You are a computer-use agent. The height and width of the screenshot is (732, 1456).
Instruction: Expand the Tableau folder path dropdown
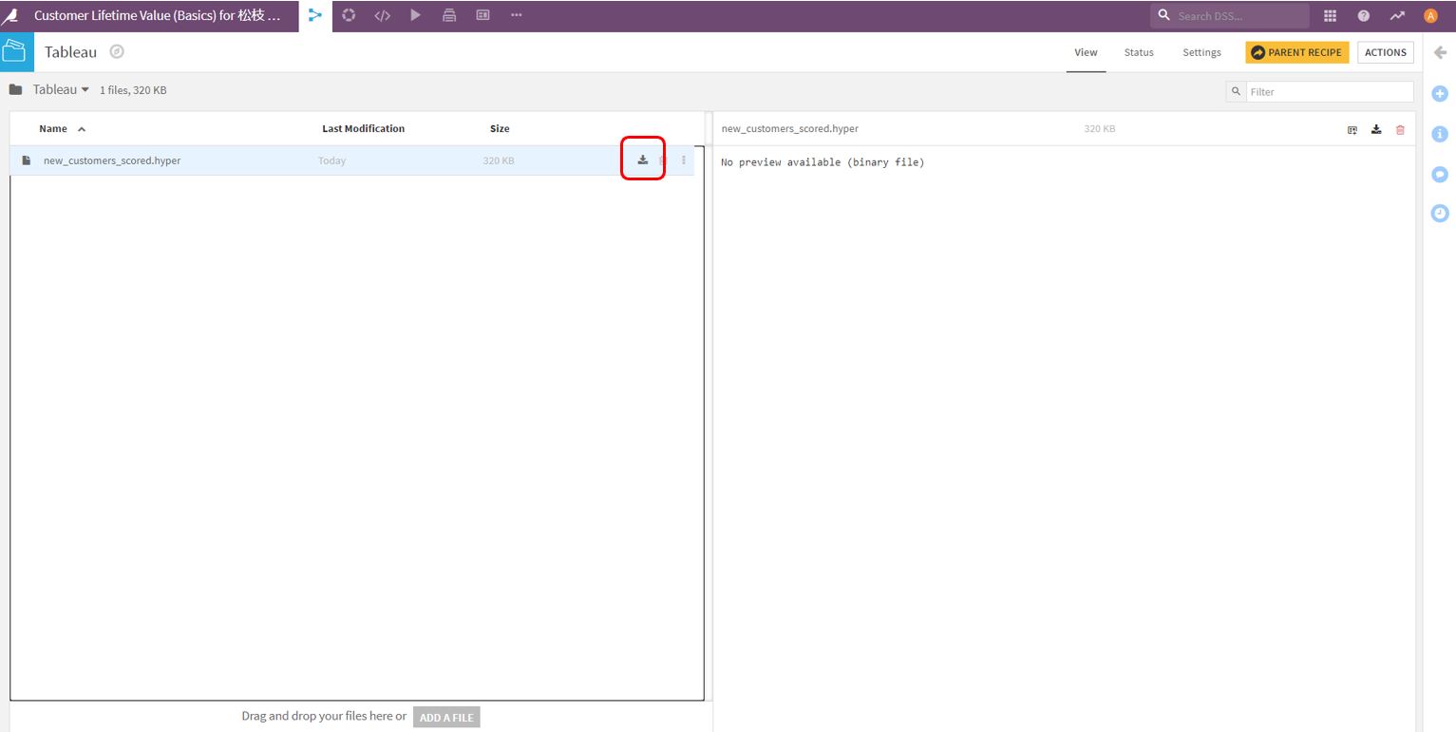(x=61, y=89)
